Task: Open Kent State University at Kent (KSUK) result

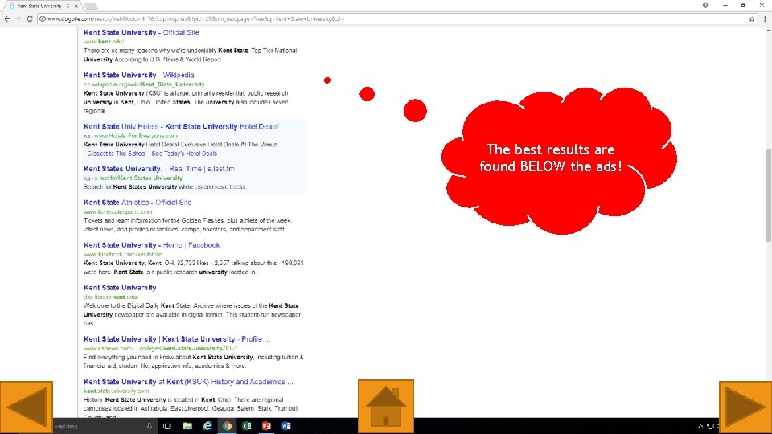Action: [188, 382]
